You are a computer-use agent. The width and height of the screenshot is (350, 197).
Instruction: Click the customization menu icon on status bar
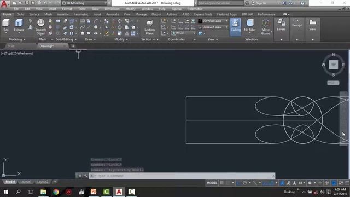tap(347, 183)
